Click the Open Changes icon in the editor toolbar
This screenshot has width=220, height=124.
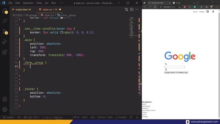(126, 9)
